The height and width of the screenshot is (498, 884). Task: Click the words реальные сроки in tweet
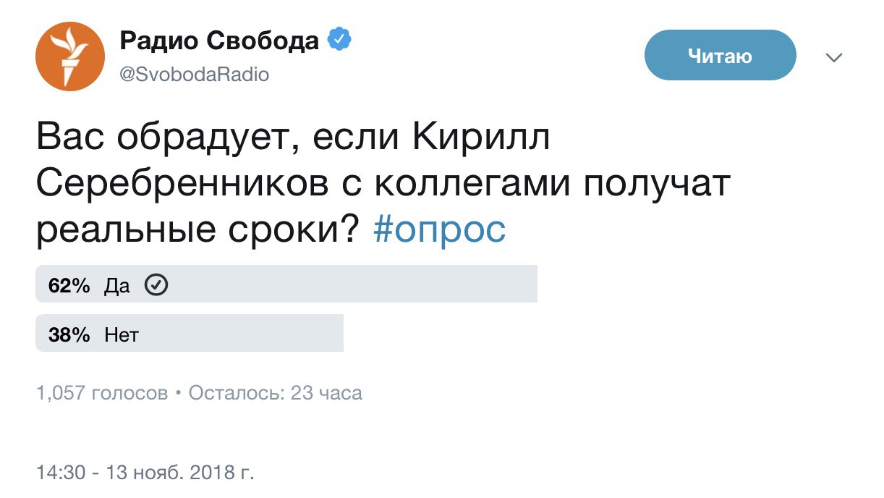pos(197,230)
